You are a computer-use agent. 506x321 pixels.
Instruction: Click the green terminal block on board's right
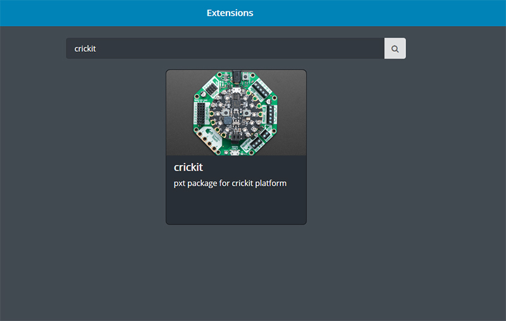pyautogui.click(x=270, y=114)
